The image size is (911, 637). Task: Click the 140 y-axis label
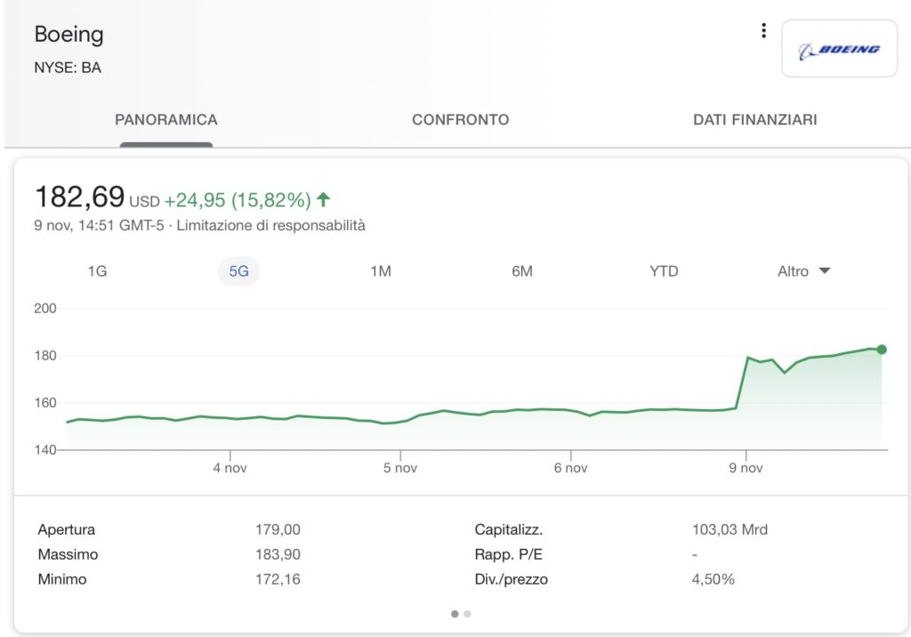[45, 450]
